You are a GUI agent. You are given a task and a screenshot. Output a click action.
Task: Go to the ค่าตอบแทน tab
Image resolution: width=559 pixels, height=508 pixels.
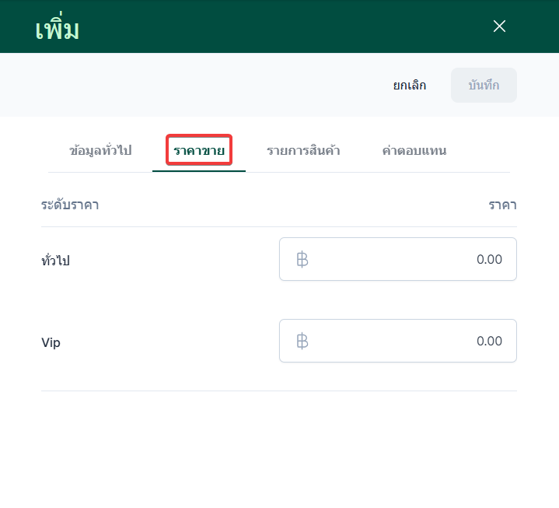pyautogui.click(x=414, y=150)
